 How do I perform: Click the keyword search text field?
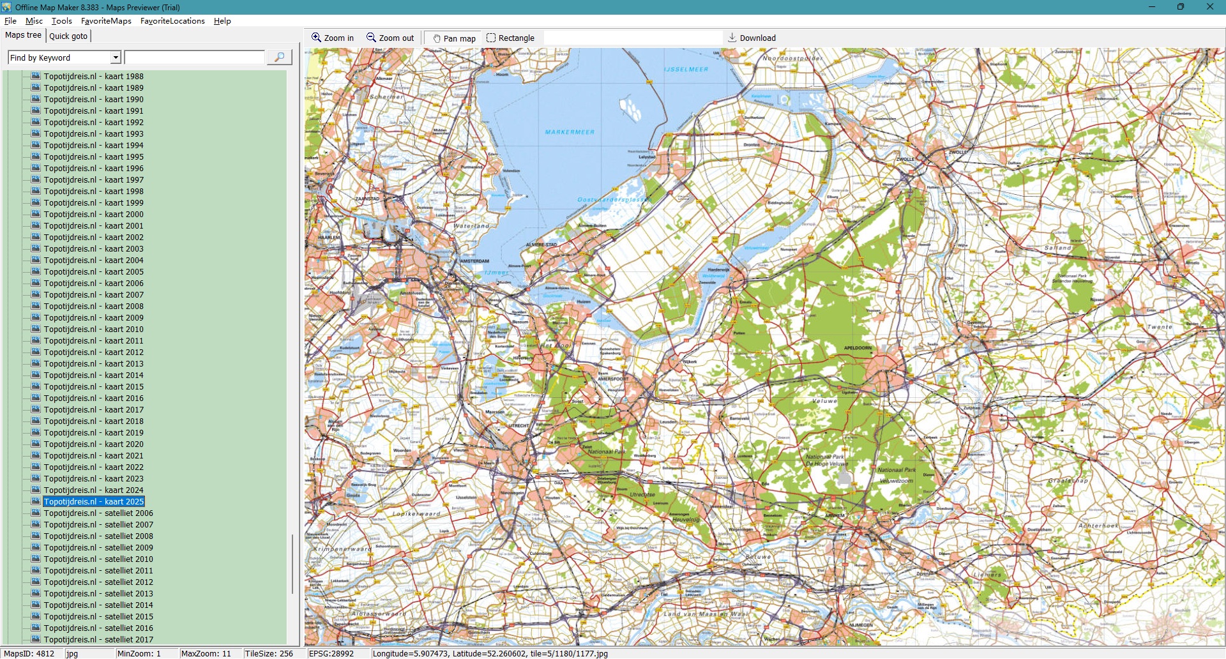tap(195, 57)
